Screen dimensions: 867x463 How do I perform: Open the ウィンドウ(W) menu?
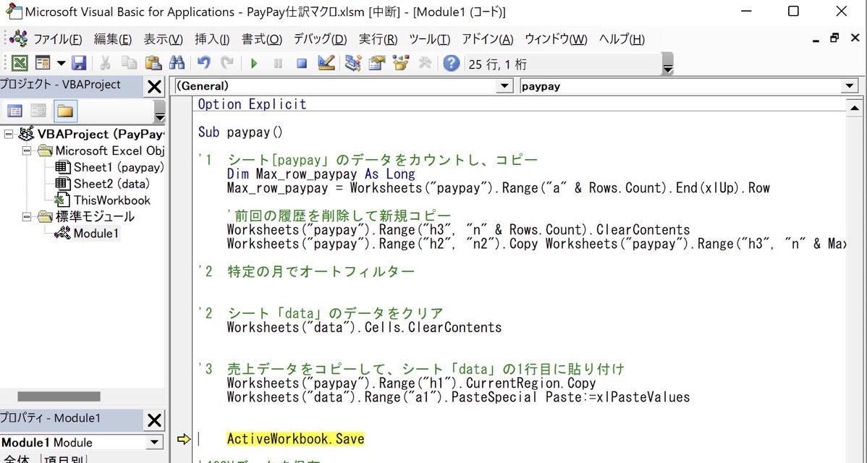pos(557,39)
